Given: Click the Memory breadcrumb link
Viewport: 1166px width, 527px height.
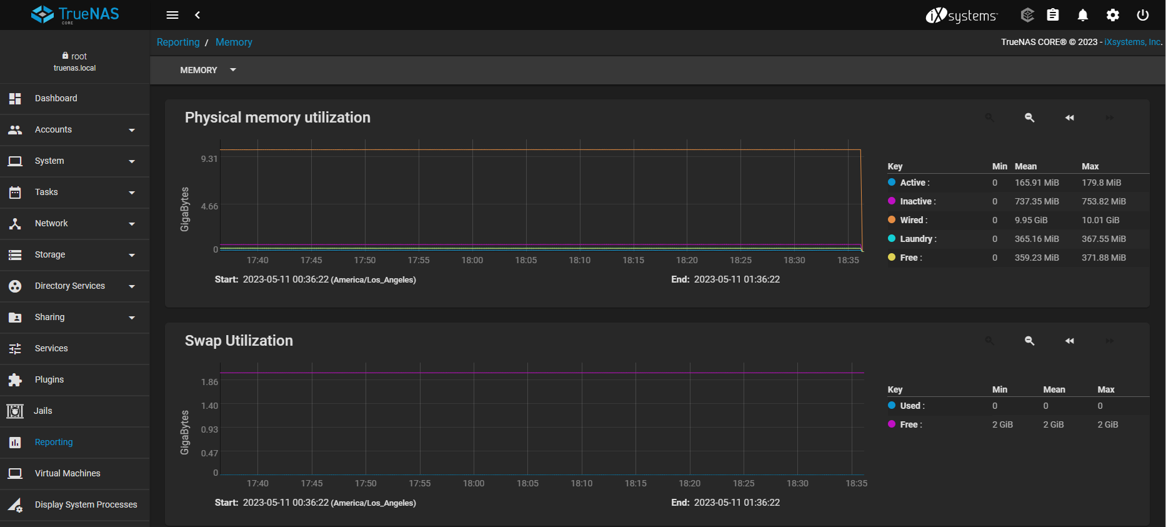Looking at the screenshot, I should 234,43.
